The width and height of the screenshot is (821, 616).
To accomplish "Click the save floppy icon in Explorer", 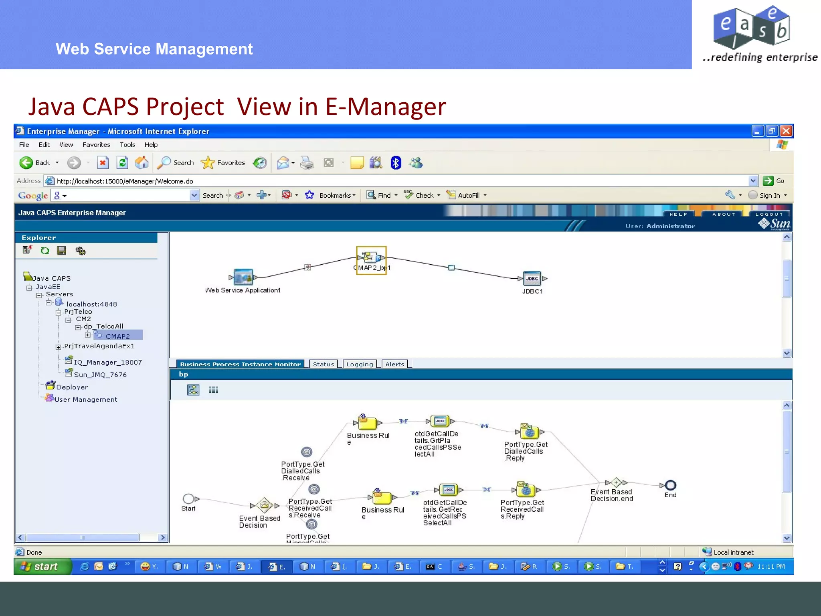I will tap(61, 251).
